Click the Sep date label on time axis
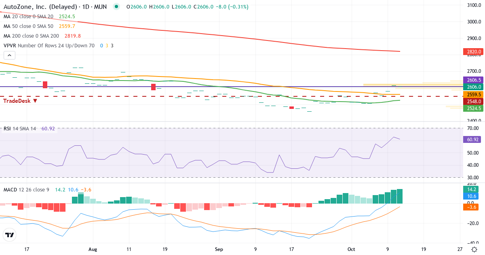 coord(219,249)
